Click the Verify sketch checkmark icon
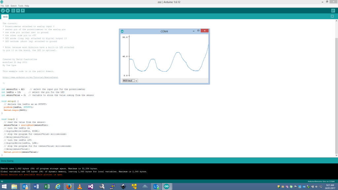 point(3,11)
